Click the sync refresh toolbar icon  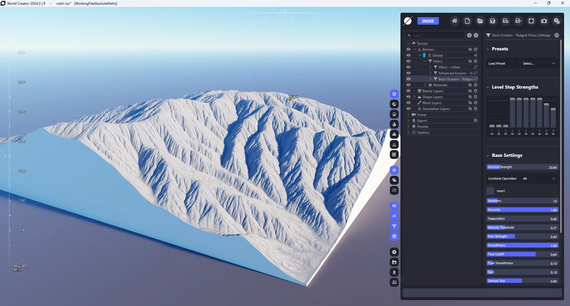[531, 21]
